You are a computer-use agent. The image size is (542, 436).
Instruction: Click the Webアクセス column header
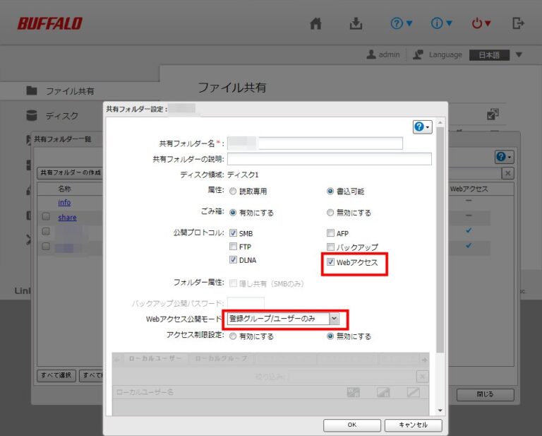point(469,189)
